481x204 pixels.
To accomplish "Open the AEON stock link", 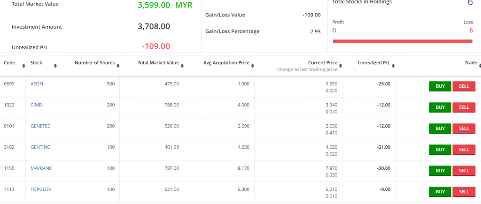I will tap(37, 83).
